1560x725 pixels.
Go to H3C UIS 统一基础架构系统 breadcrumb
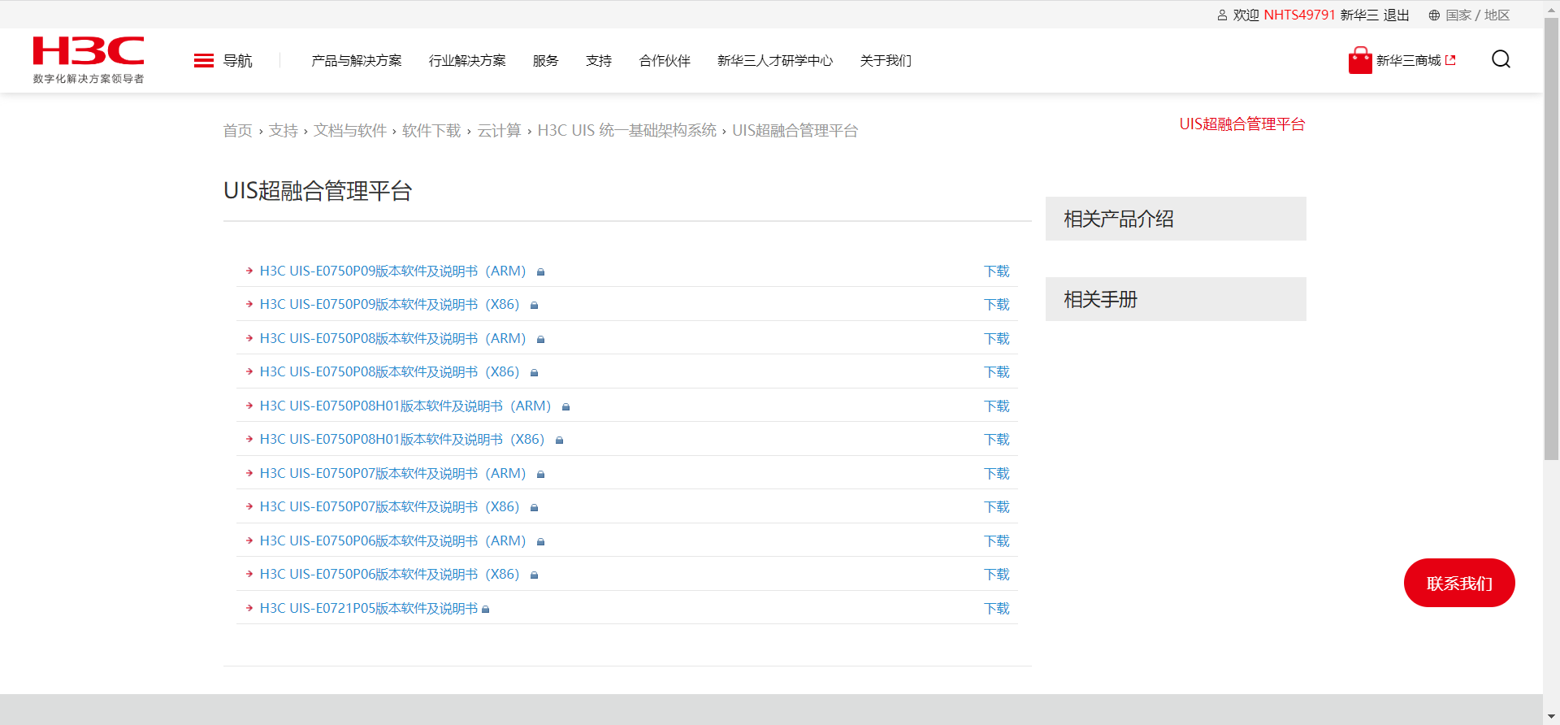tap(627, 131)
